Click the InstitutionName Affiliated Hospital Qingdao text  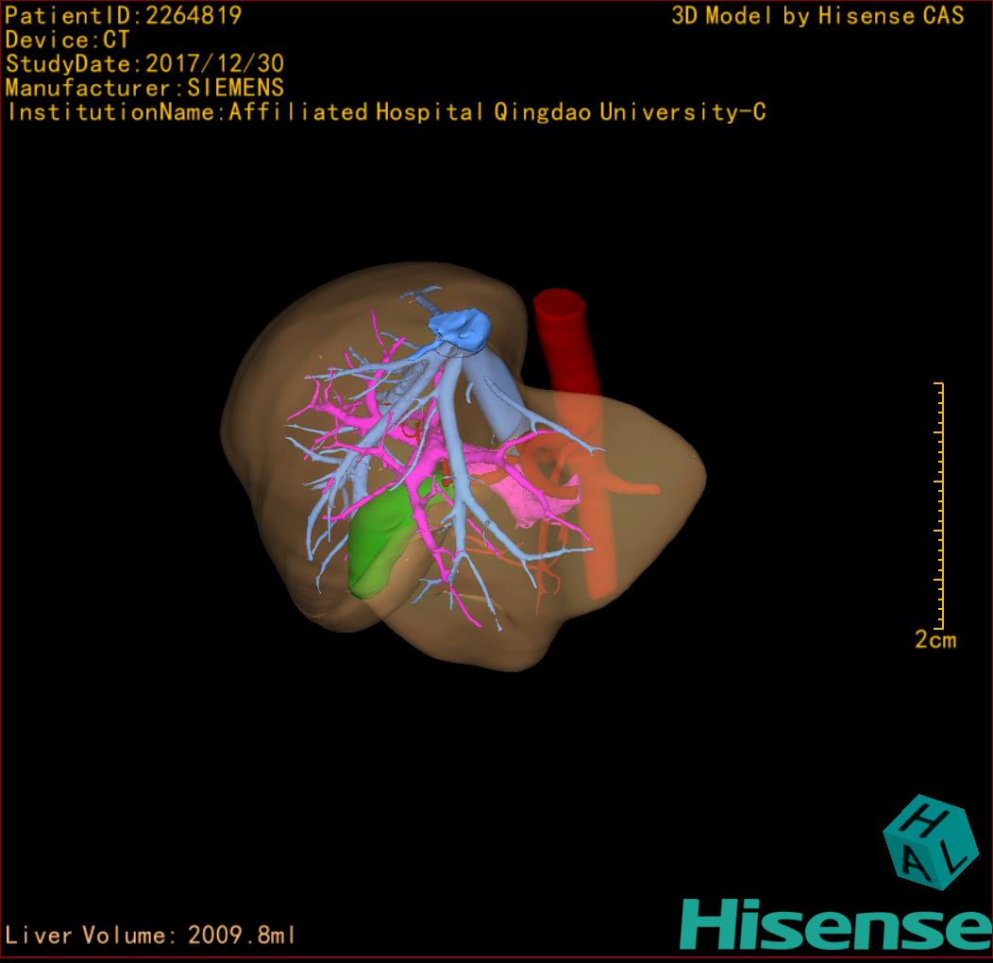386,112
